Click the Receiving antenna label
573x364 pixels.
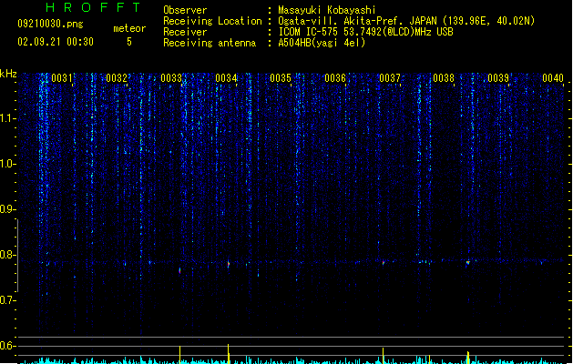[210, 43]
